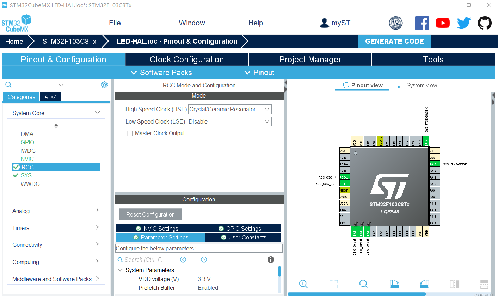Click the GENERATE CODE button
The width and height of the screenshot is (498, 300).
point(394,41)
